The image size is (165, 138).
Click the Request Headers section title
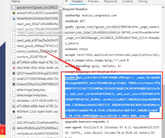coord(75,9)
